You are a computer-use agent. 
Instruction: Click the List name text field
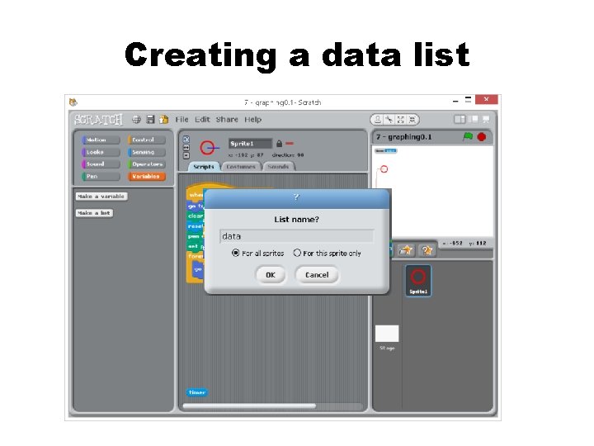pyautogui.click(x=297, y=236)
